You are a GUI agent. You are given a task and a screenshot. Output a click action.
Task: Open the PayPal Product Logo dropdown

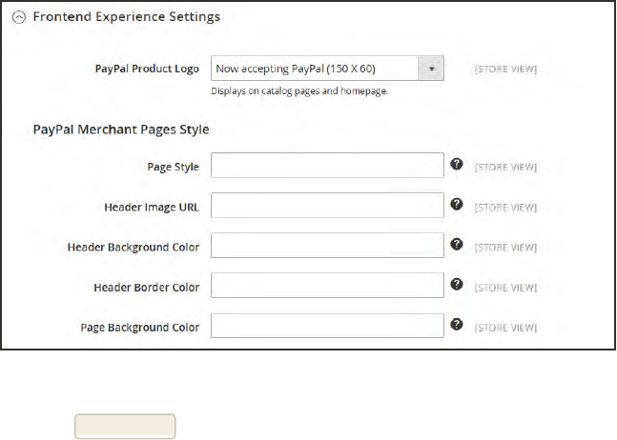click(x=327, y=69)
